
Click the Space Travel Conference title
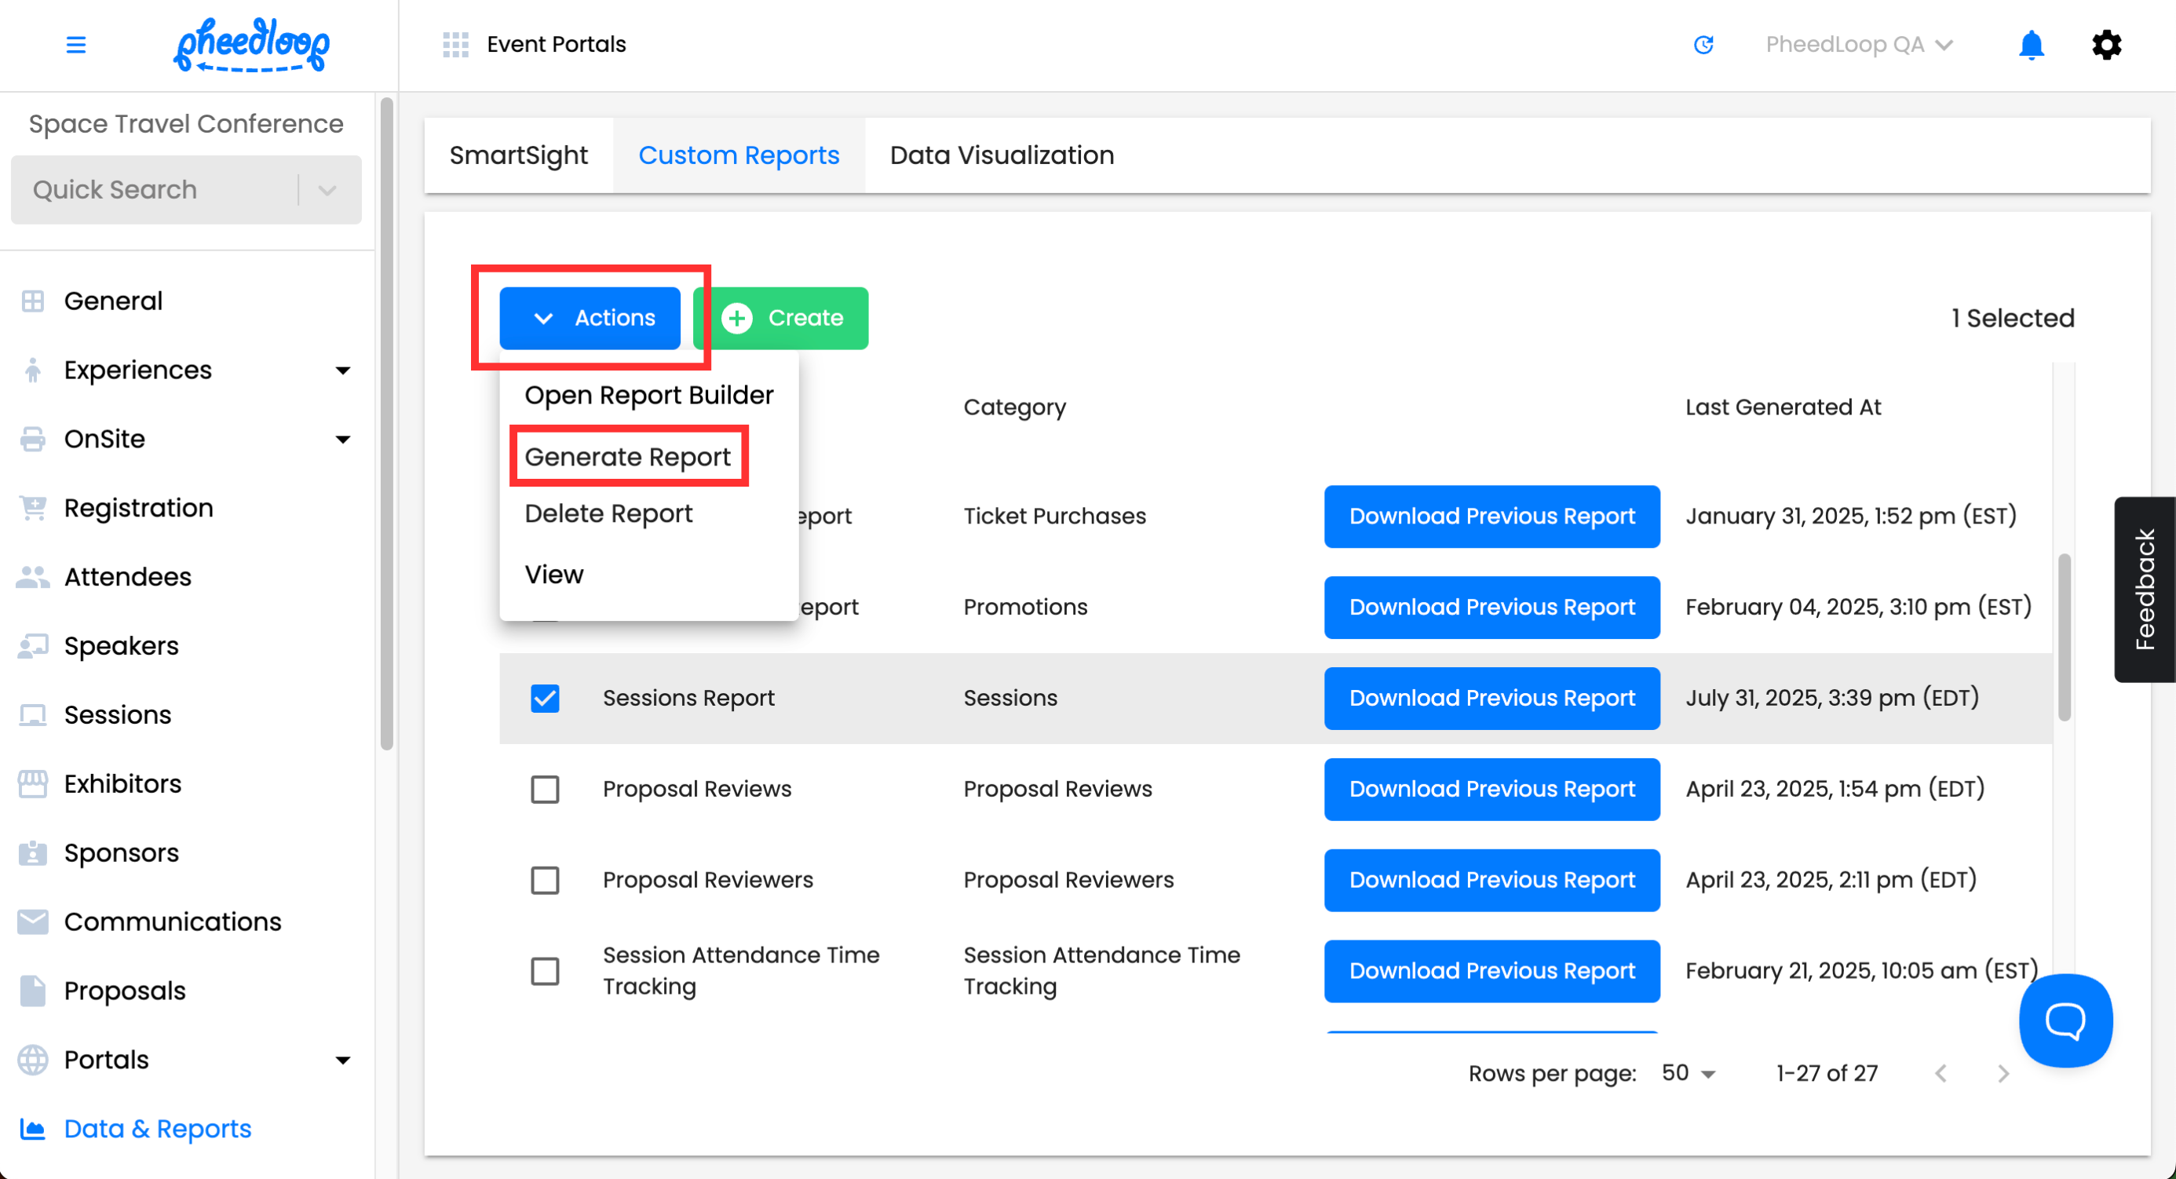(186, 124)
